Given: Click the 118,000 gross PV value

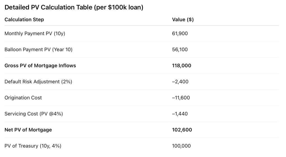Looking at the screenshot, I should pyautogui.click(x=182, y=66).
